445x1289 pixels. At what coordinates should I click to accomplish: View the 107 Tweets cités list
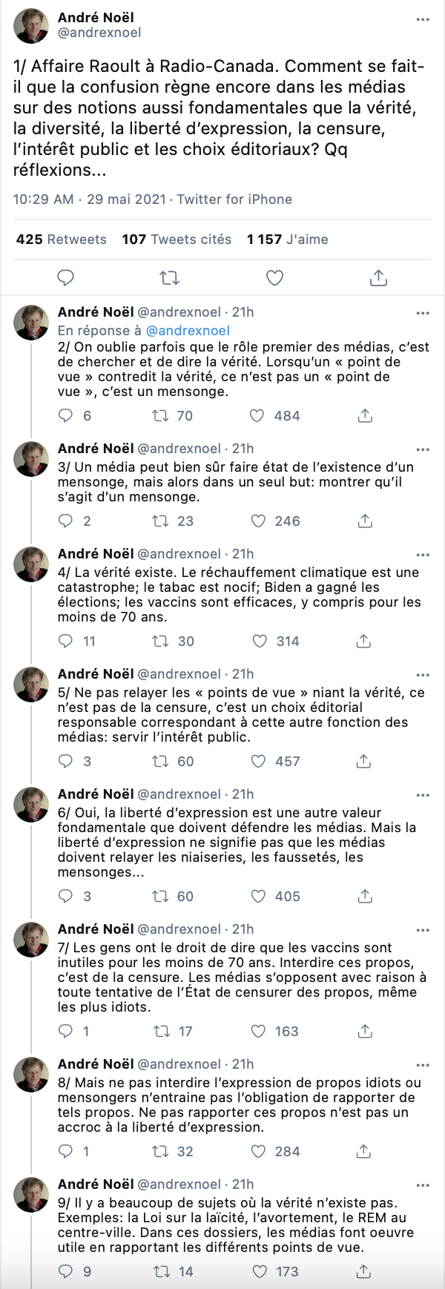tap(177, 240)
